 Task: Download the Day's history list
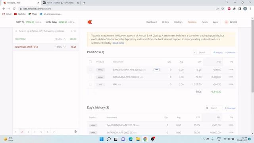click(x=230, y=108)
